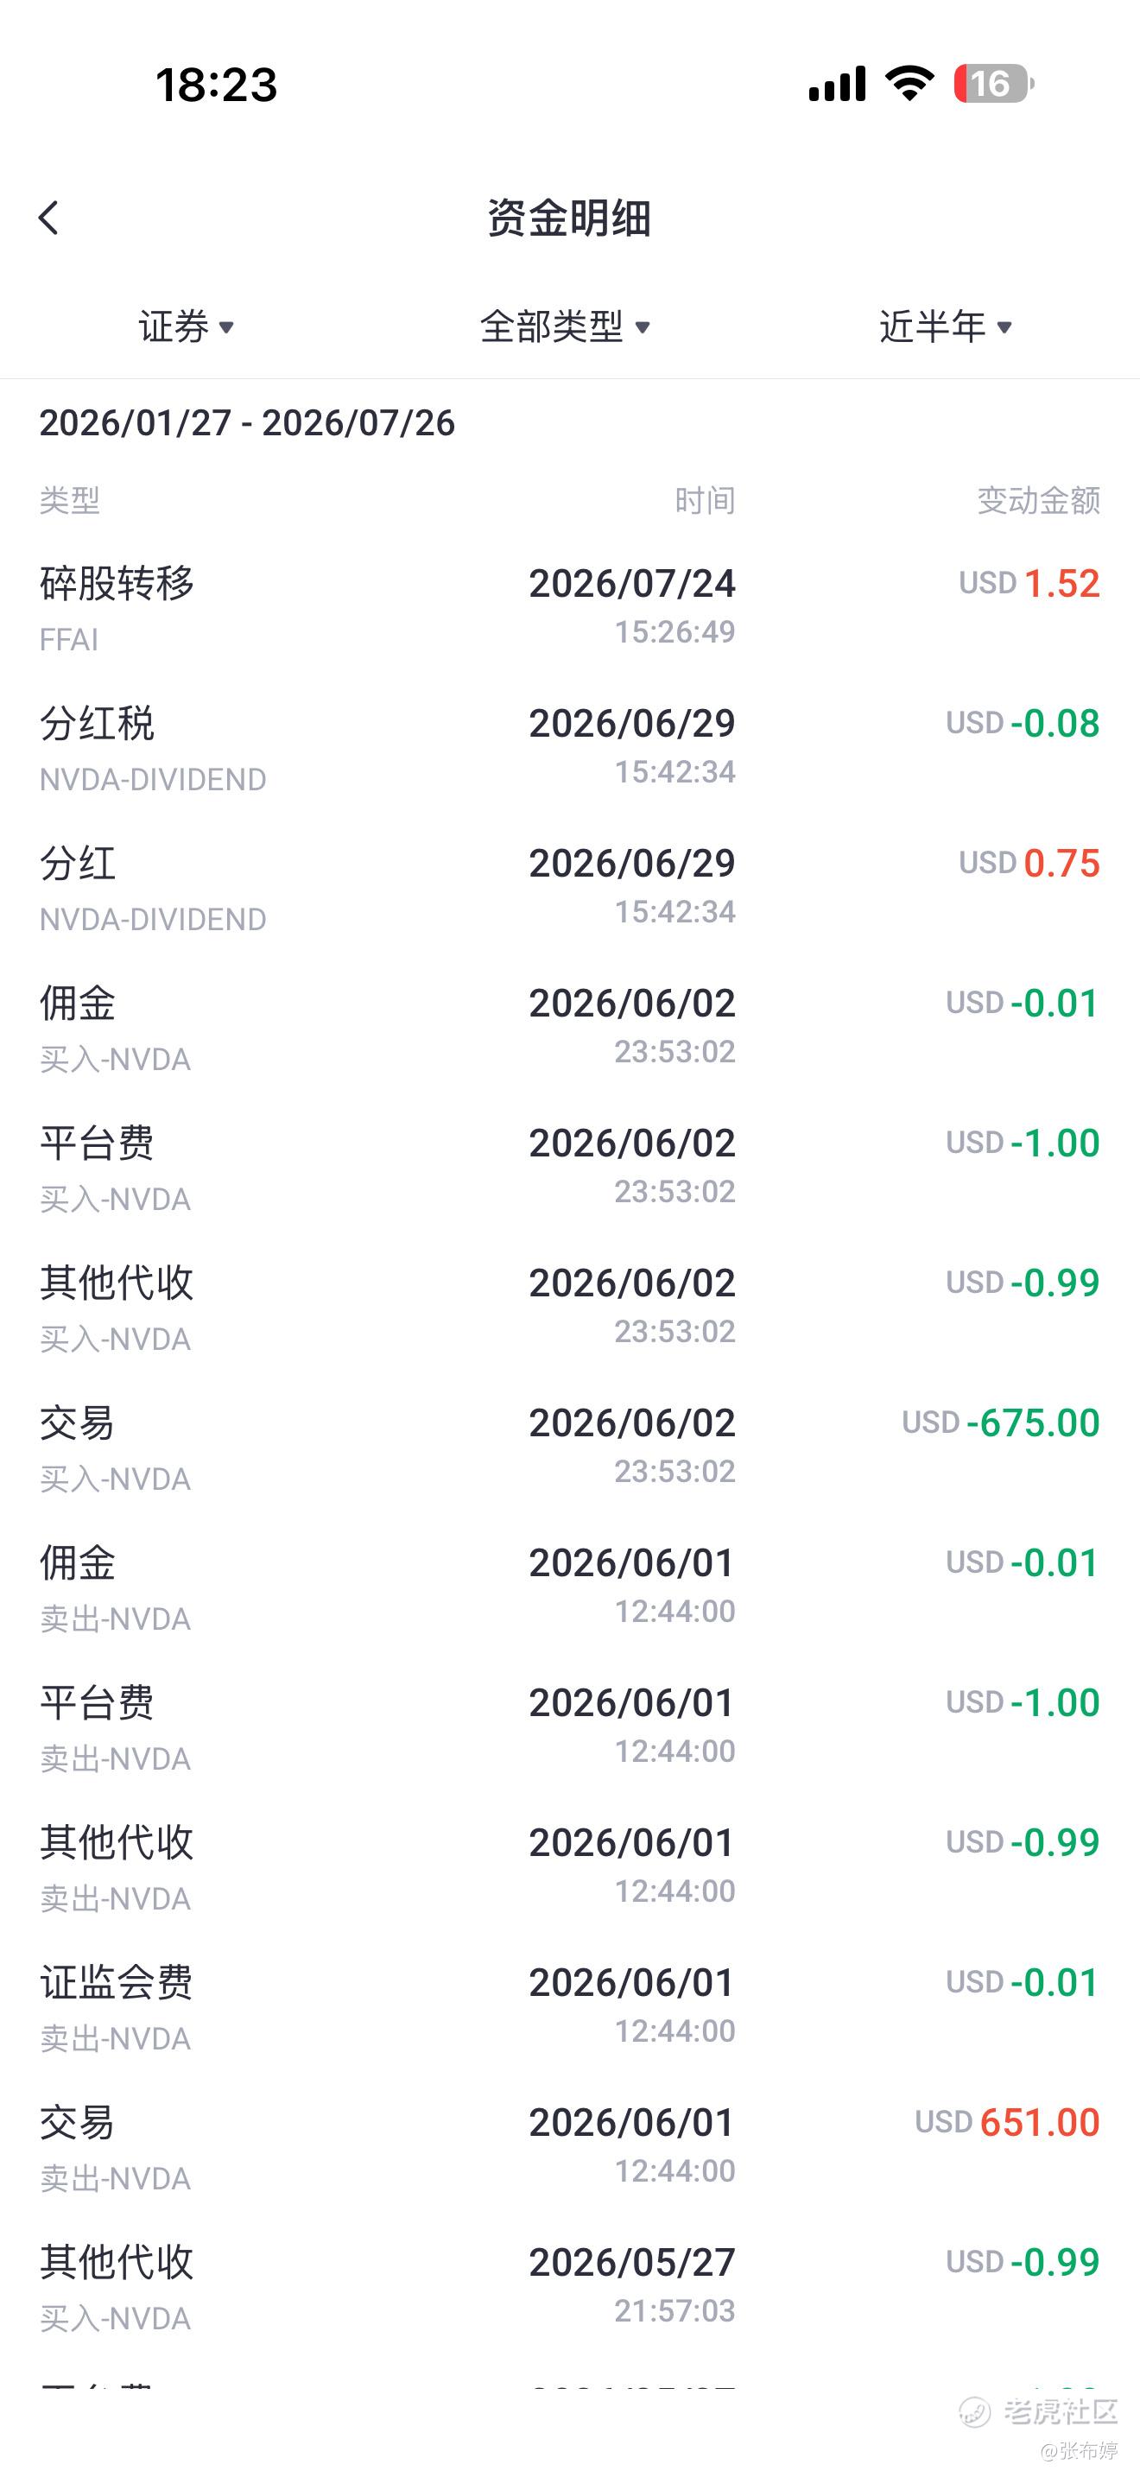
Task: Open the 分红 USD 0.75 record
Action: (x=570, y=888)
